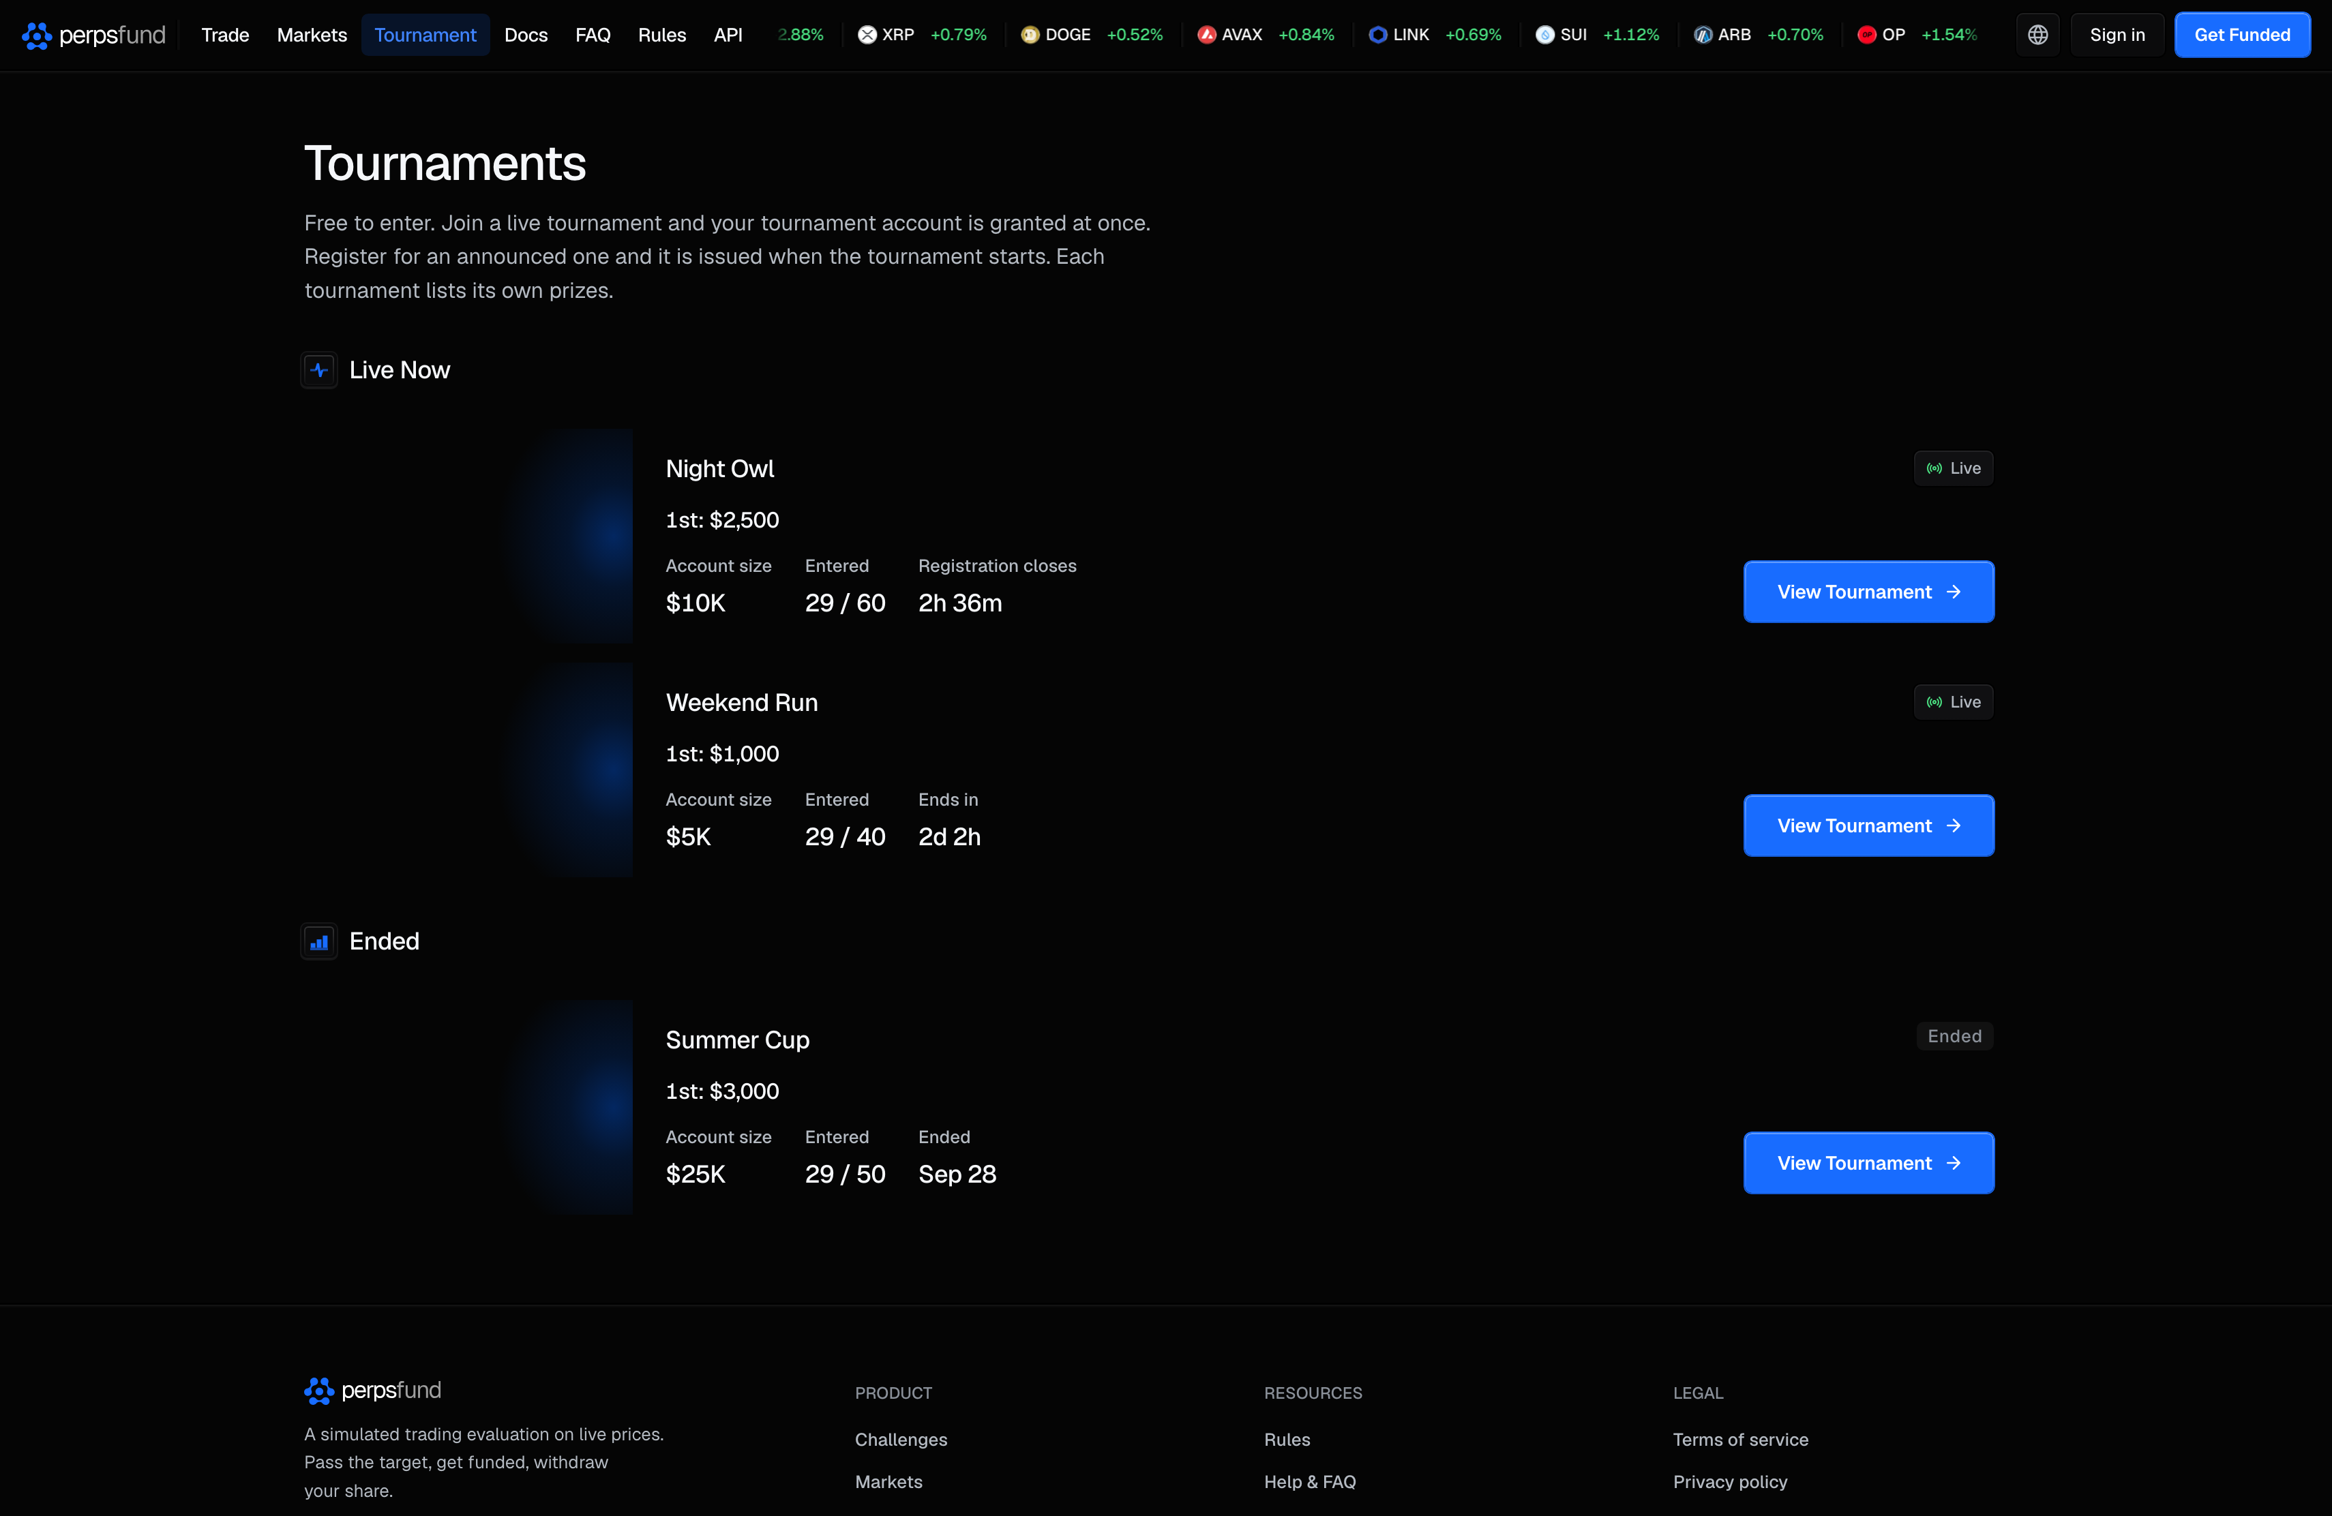Click the perpsfund logo in footer
Screen dimensions: 2332x1516
pos(372,1391)
